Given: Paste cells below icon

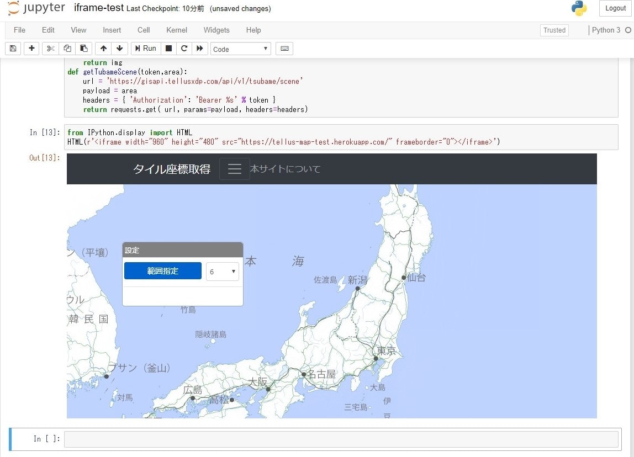Looking at the screenshot, I should coord(84,49).
